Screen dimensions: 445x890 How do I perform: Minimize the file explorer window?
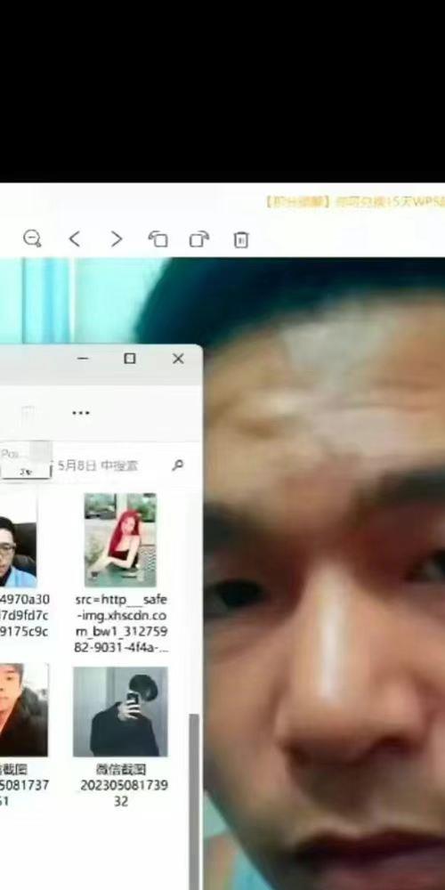pos(83,358)
